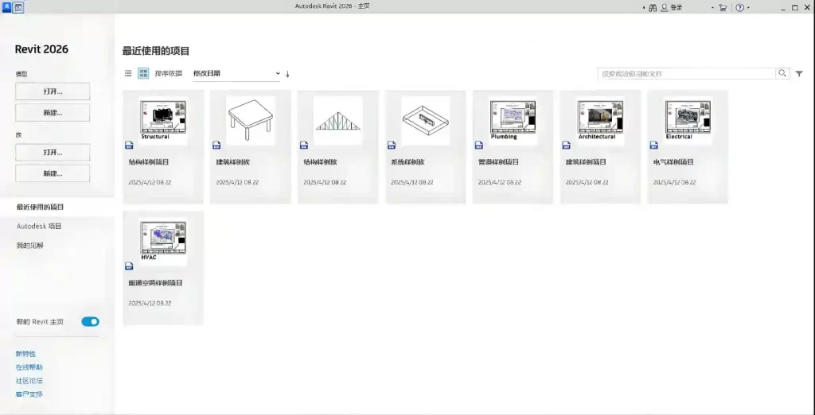Switch recent files to list view
Image resolution: width=815 pixels, height=415 pixels.
coord(128,73)
